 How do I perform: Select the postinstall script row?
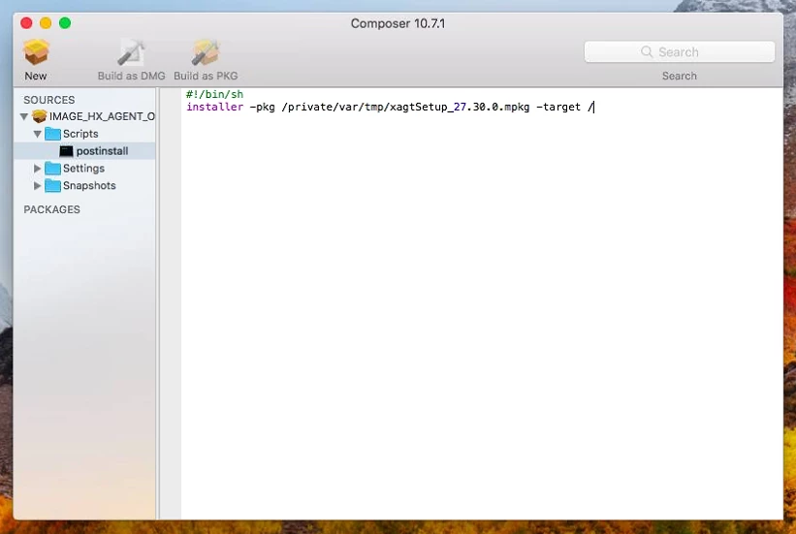[x=84, y=151]
